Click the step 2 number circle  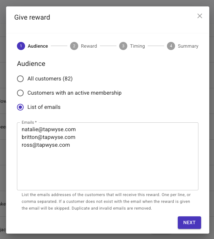74,46
